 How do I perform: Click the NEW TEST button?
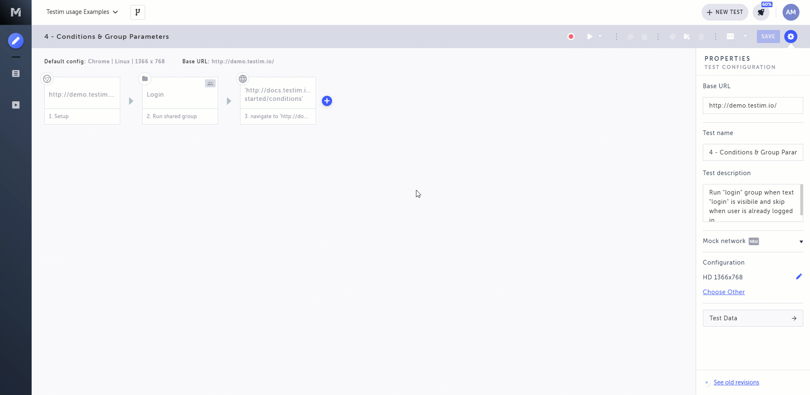[725, 12]
